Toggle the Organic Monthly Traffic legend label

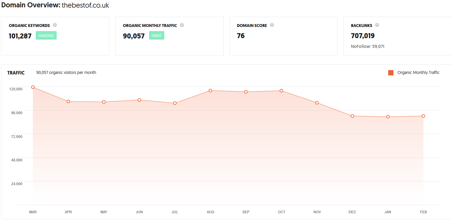tap(418, 73)
